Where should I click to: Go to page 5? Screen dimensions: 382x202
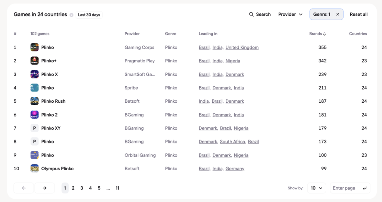[99, 188]
